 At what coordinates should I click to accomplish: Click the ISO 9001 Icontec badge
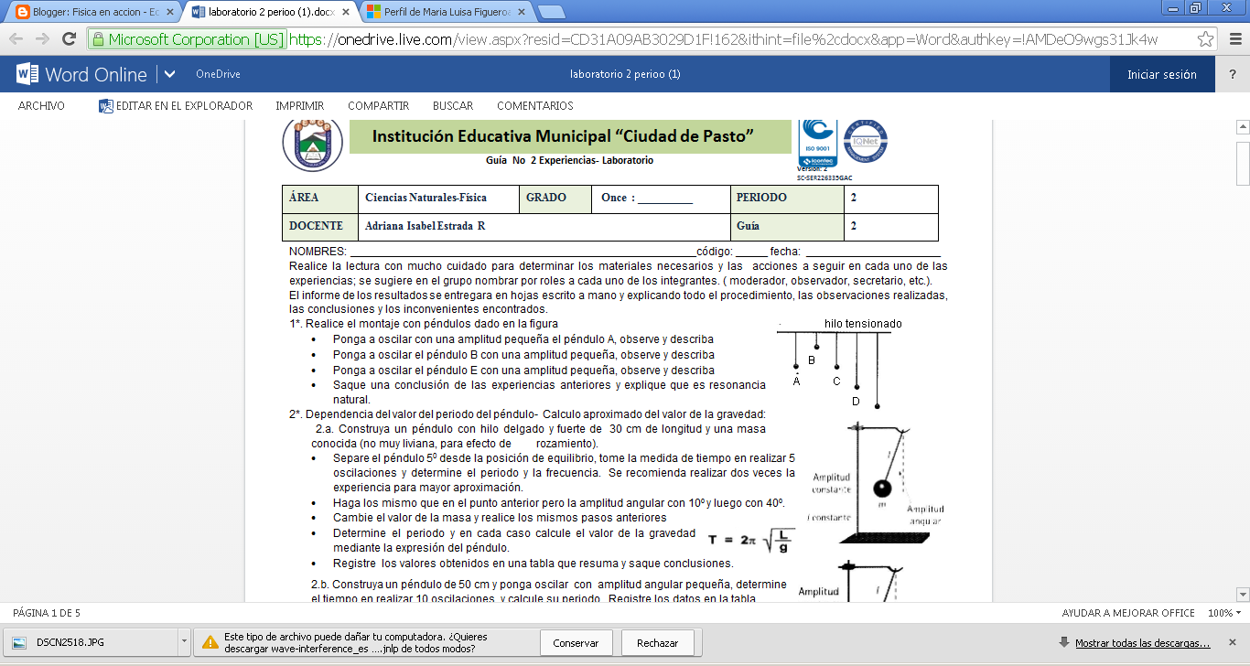817,143
